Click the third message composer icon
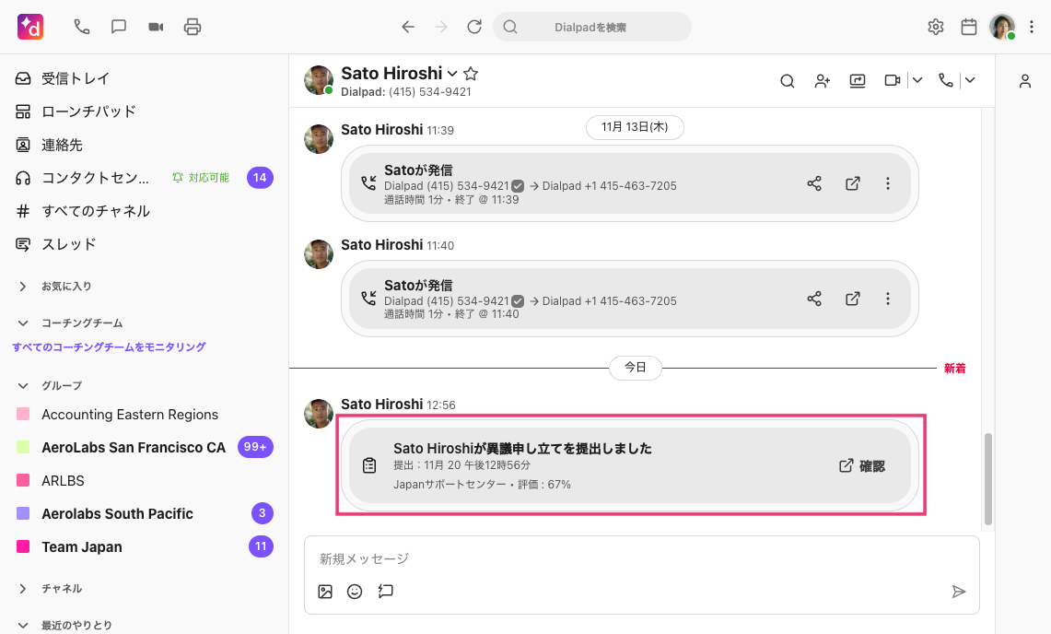1051x634 pixels. (385, 592)
